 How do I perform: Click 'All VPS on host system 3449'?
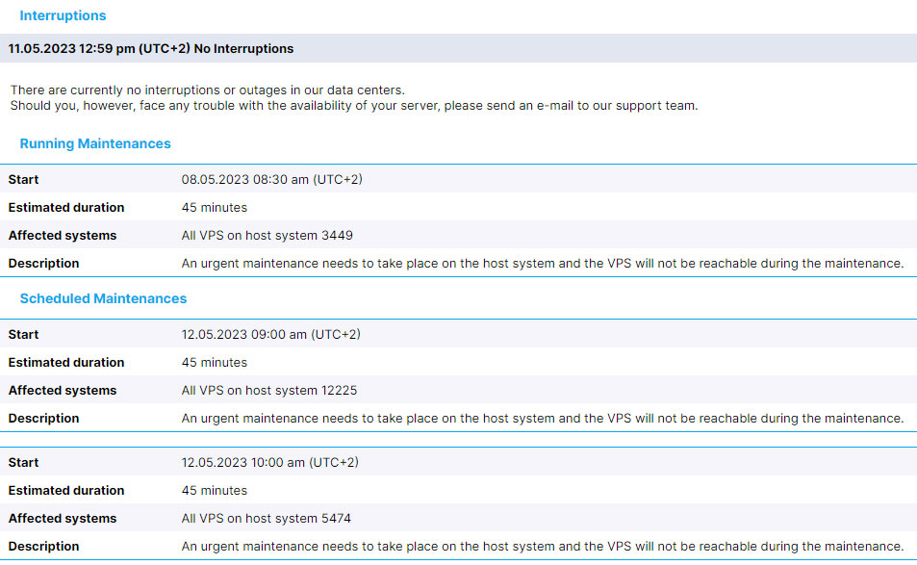coord(267,236)
